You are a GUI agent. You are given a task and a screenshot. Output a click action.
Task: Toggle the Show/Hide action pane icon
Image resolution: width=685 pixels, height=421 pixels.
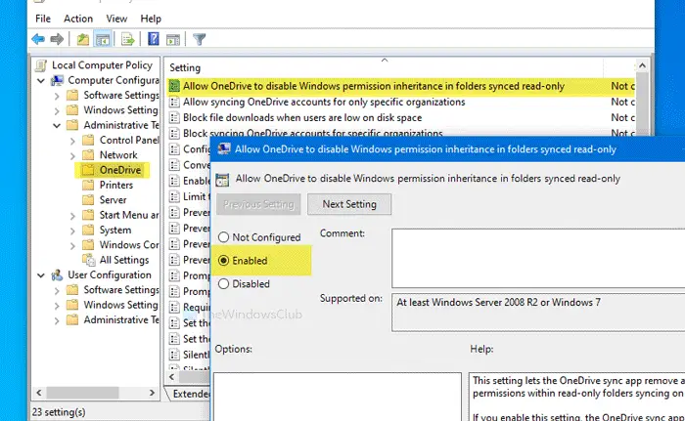click(x=173, y=40)
